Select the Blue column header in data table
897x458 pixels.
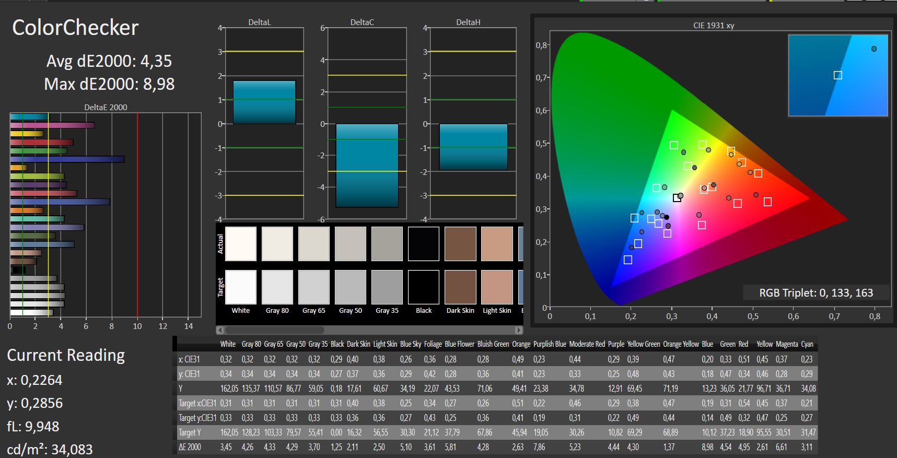point(707,344)
